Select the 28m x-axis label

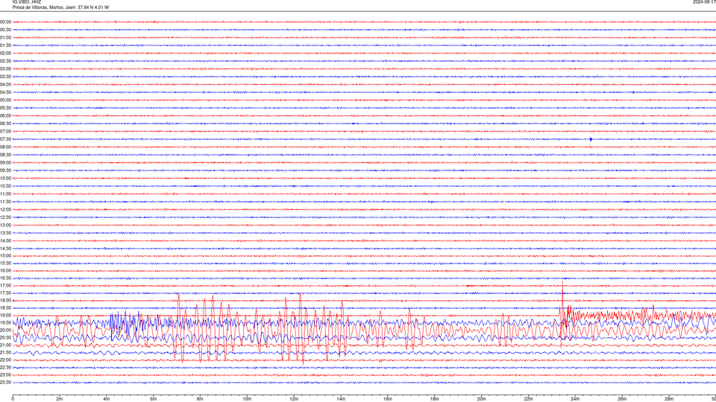pos(669,399)
